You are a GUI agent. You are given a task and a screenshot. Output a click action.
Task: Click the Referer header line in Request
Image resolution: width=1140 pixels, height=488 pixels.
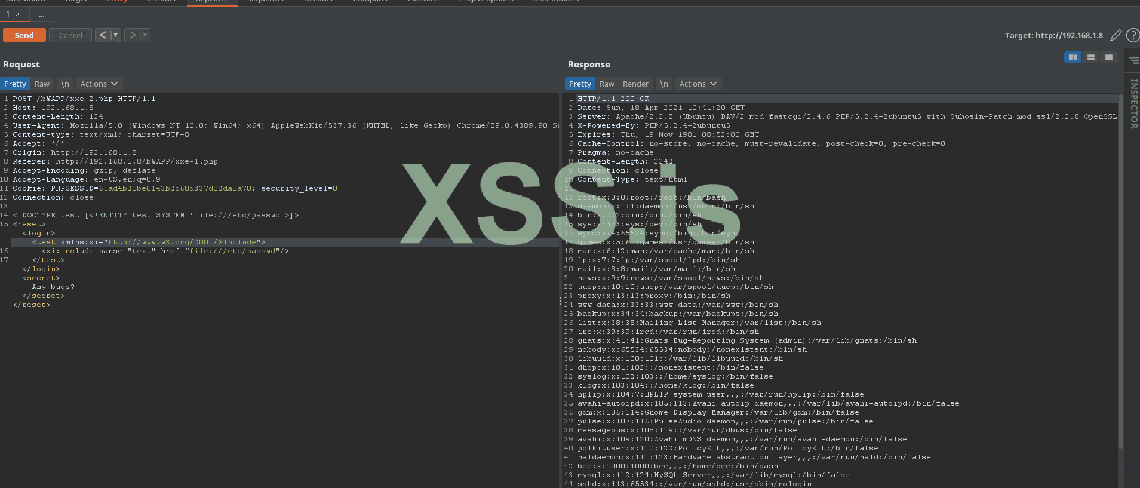[x=115, y=162]
